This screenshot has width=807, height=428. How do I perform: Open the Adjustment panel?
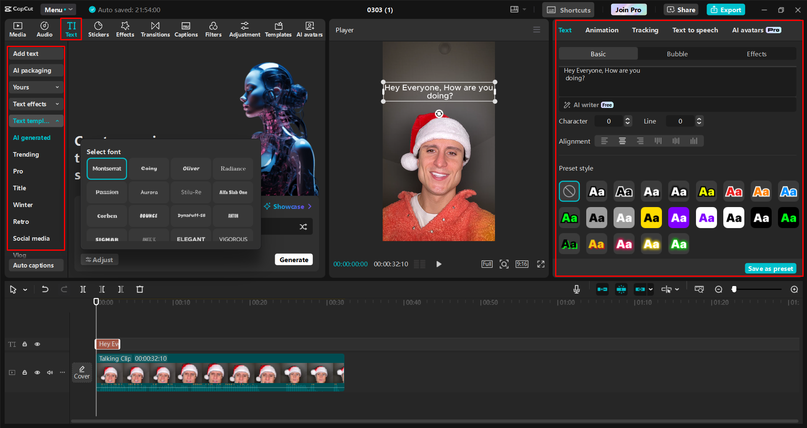coord(244,29)
